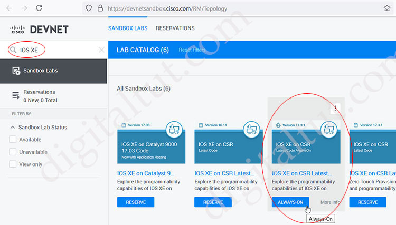Reserve the Version 16.11 IOS XE on CSR lab
This screenshot has width=396, height=225.
213,202
